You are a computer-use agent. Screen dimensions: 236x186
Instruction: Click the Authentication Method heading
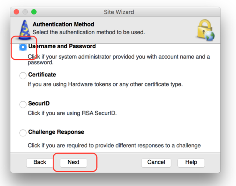point(63,24)
